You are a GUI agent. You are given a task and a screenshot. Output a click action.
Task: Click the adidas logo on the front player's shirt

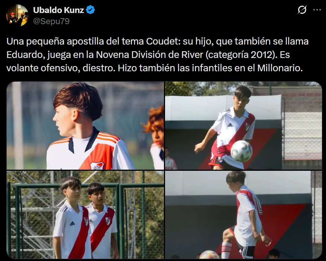pyautogui.click(x=72, y=224)
